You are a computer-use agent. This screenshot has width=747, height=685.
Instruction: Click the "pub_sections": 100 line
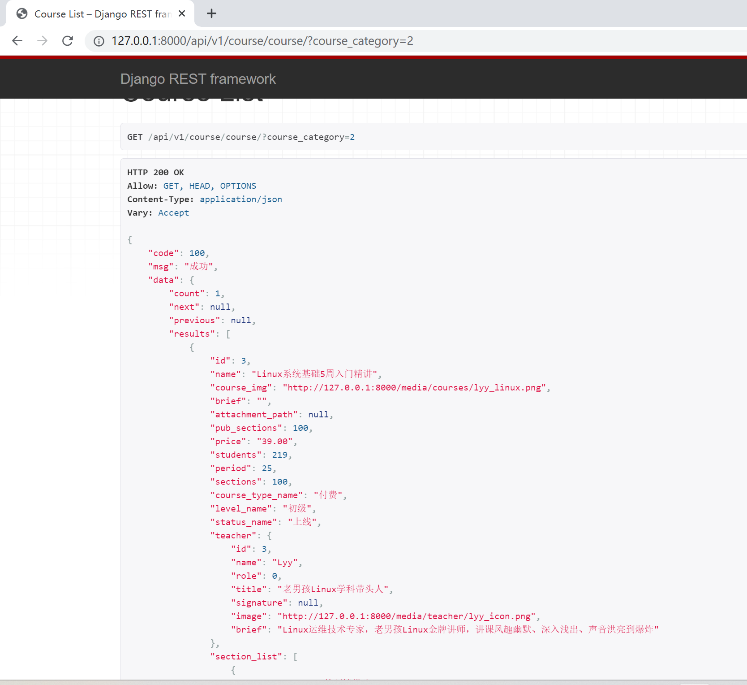[262, 428]
